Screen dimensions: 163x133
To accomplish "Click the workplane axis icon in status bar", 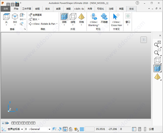I will (x=4, y=129).
